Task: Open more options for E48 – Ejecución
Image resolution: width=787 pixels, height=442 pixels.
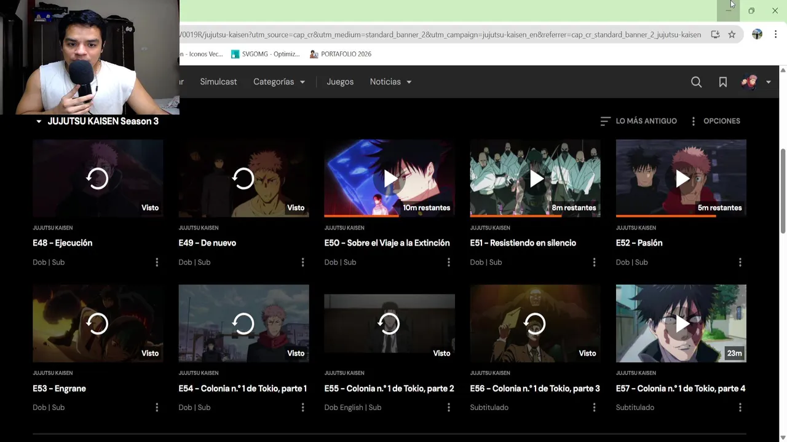Action: tap(157, 262)
